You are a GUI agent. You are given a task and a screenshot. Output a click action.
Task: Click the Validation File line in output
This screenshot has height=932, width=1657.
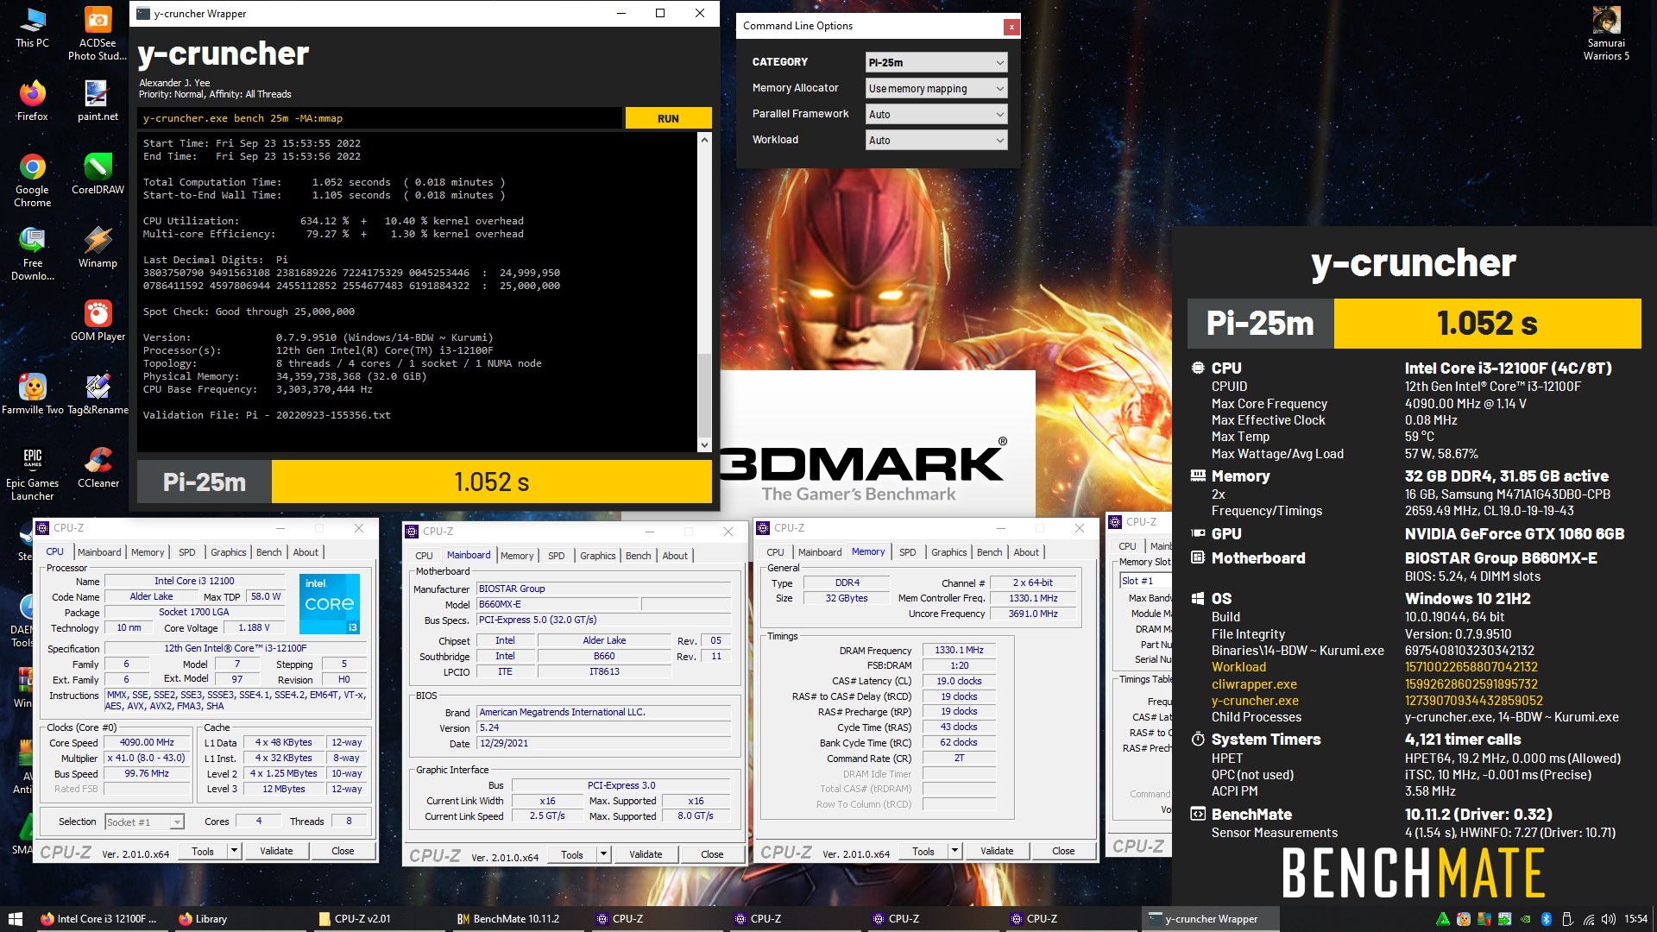tap(267, 415)
